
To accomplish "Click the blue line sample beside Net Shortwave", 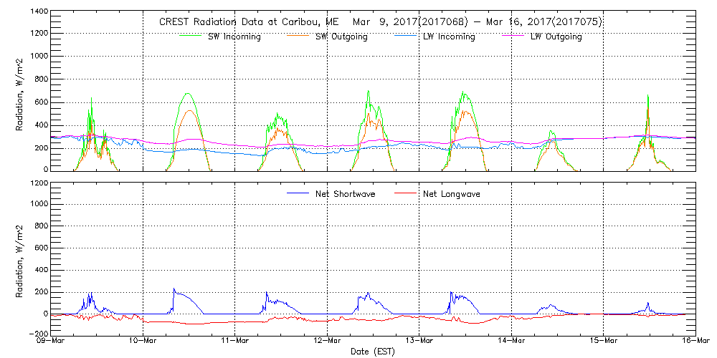I will (x=299, y=194).
